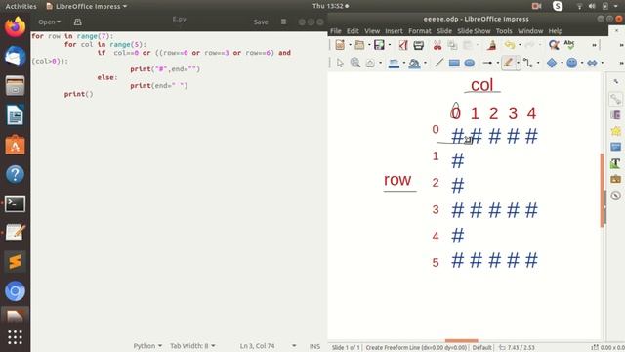Select the Freeform Line curve tool
625x352 pixels.
click(x=508, y=63)
